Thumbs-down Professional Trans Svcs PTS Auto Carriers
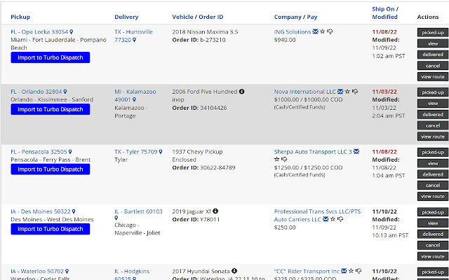 click(x=340, y=219)
